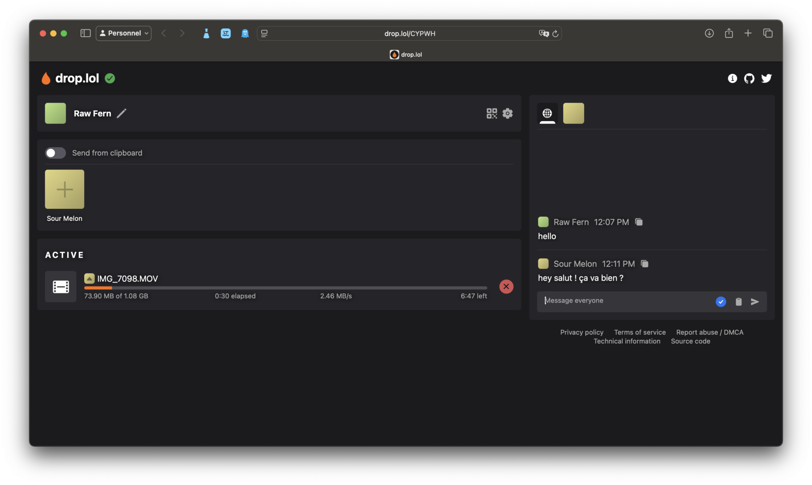The image size is (812, 485).
Task: Click the green connection status check
Action: [110, 78]
